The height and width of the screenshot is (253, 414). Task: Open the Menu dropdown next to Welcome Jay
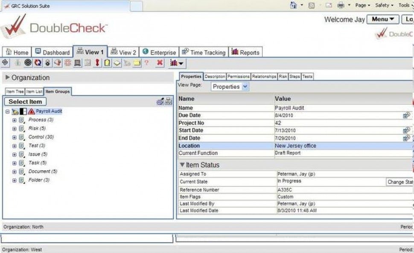click(383, 19)
